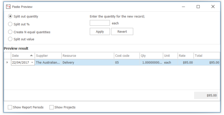Screen dimensions: 224x115
Task: Select the Split out value option
Action: pyautogui.click(x=10, y=39)
